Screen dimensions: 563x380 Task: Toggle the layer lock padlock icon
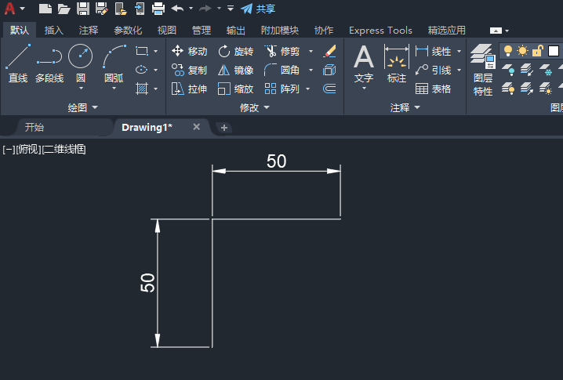537,51
